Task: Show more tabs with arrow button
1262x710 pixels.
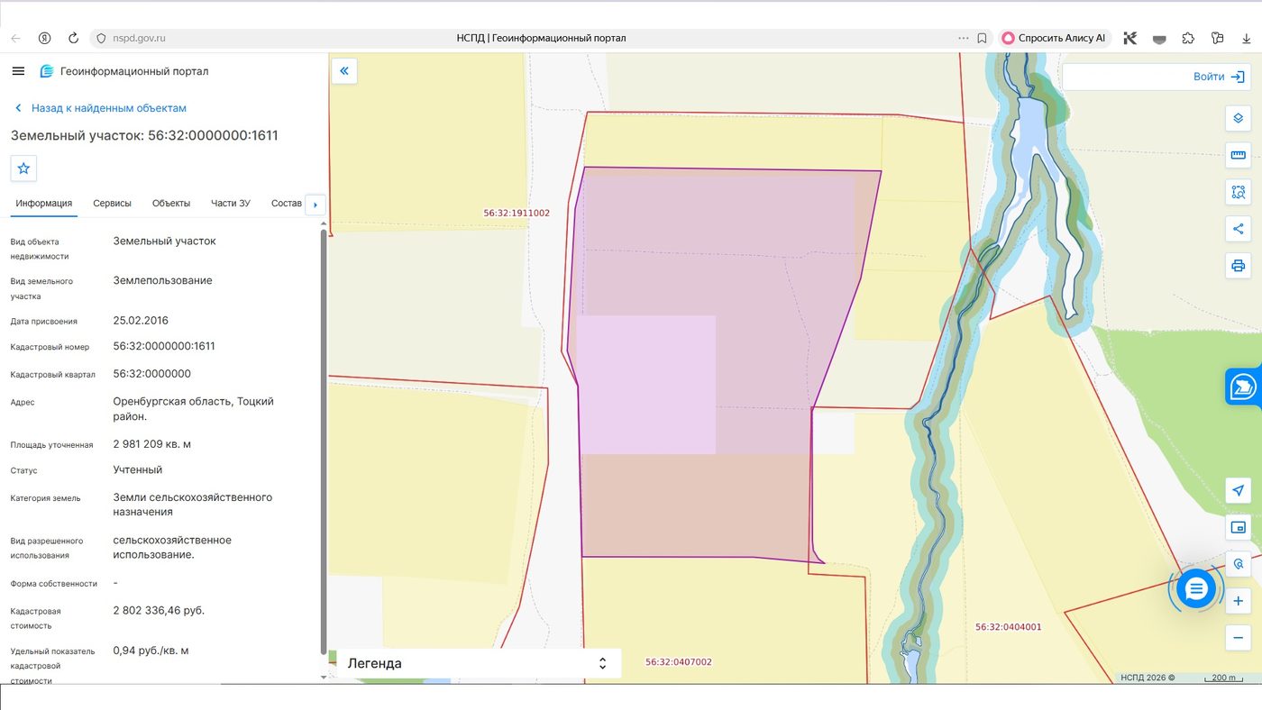Action: (315, 205)
